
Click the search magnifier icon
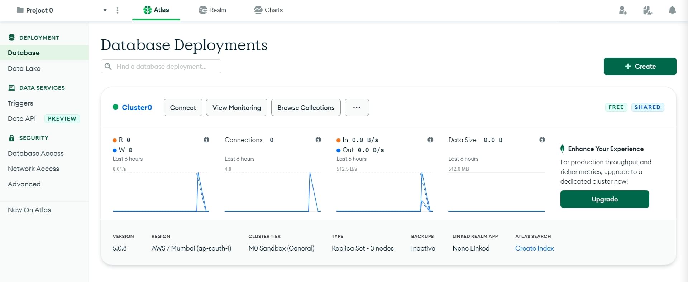pos(108,67)
